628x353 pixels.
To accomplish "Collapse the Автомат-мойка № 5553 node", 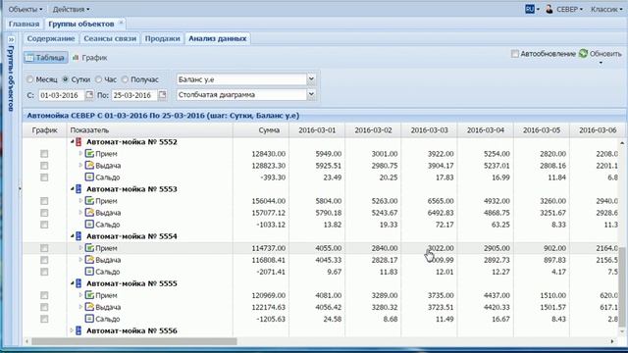I will [x=72, y=189].
